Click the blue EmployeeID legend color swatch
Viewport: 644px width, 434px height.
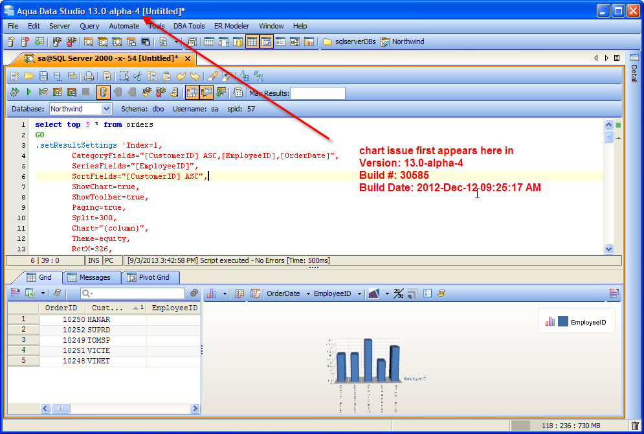(563, 321)
